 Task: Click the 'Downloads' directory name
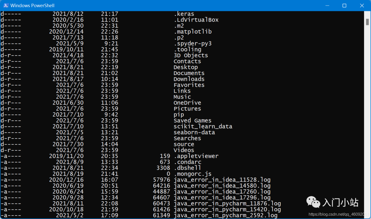click(x=189, y=79)
